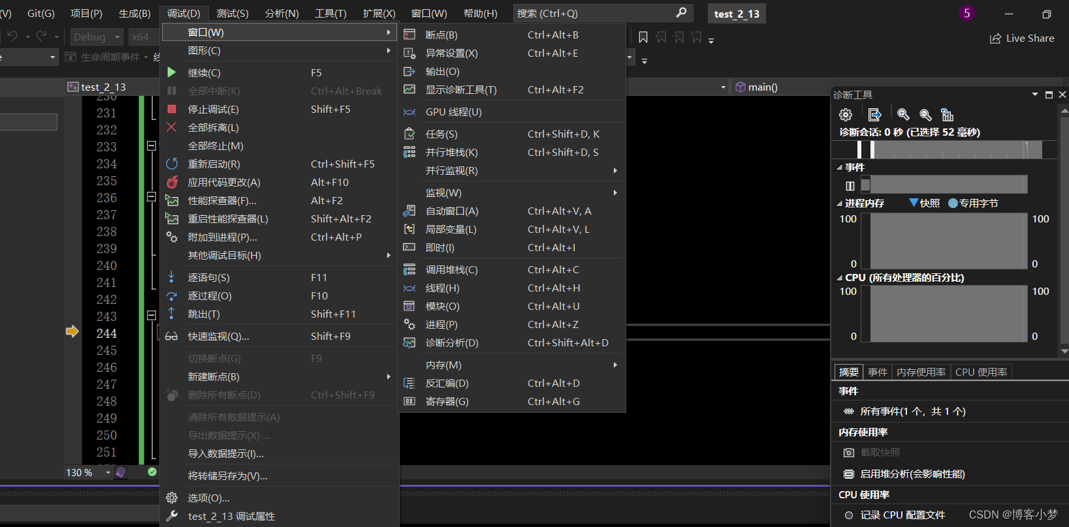Expand the 内存(M) submenu
The width and height of the screenshot is (1069, 527).
512,365
